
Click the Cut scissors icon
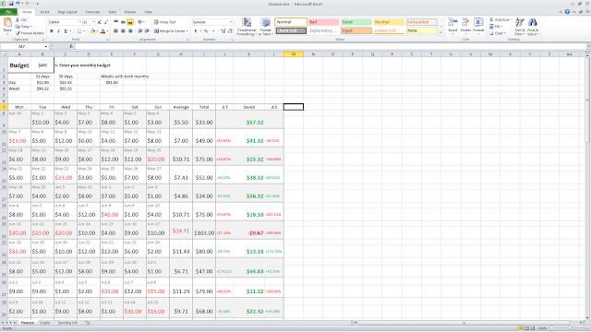pyautogui.click(x=18, y=19)
